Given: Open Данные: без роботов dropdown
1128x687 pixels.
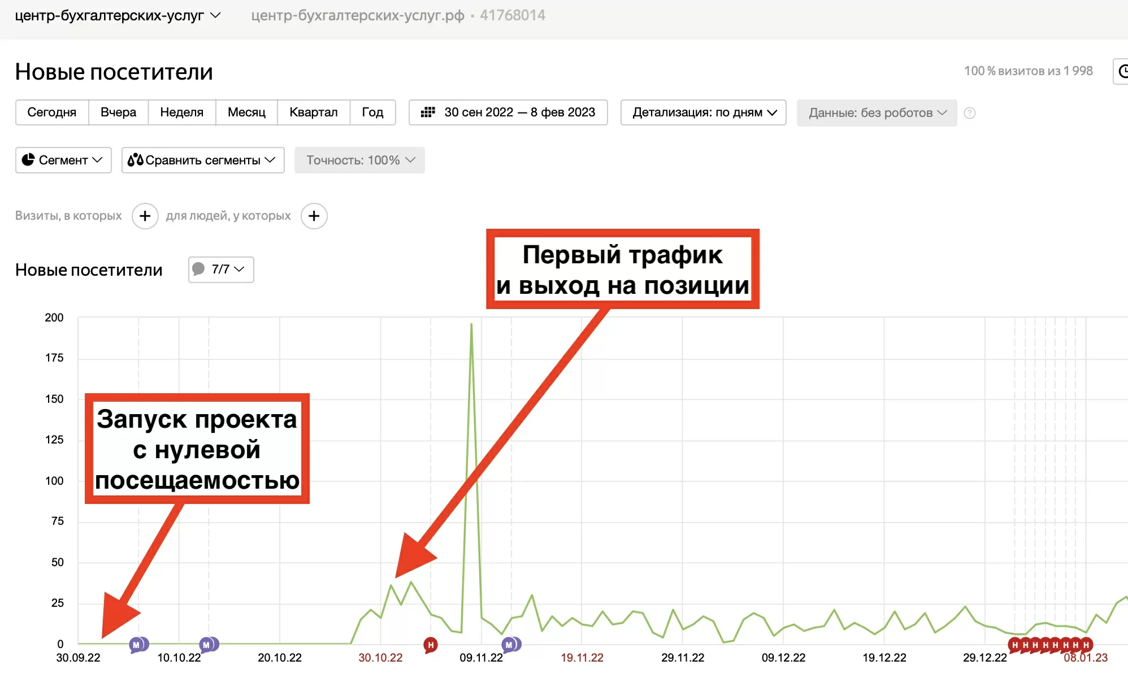Looking at the screenshot, I should pyautogui.click(x=877, y=113).
